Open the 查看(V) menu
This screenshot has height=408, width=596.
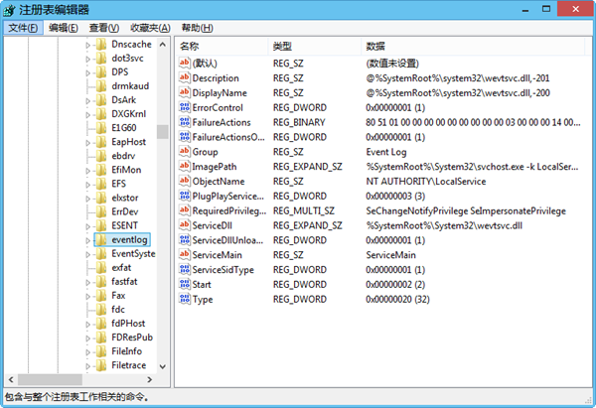[x=103, y=28]
